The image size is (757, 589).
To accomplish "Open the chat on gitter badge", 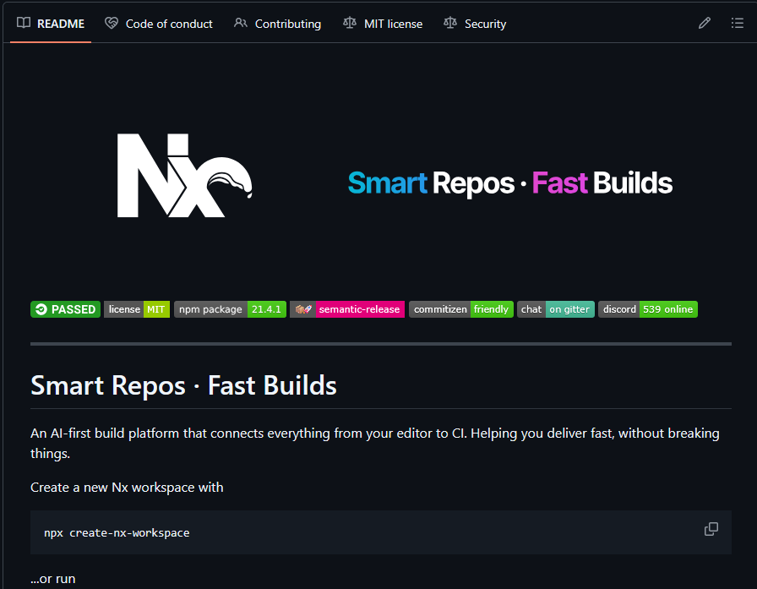I will [x=556, y=309].
